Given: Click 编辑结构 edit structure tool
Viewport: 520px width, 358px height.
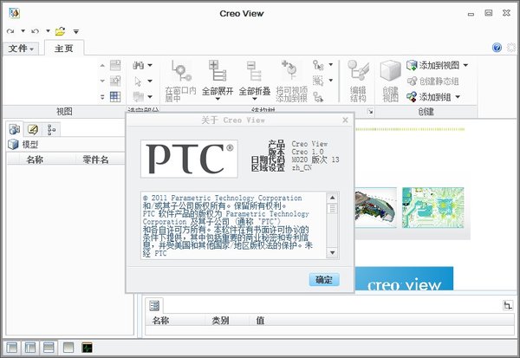Looking at the screenshot, I should (358, 81).
